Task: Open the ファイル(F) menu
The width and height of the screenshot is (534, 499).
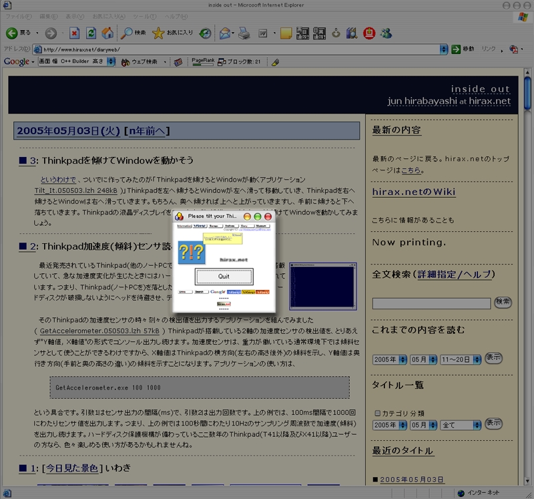Action: pos(18,15)
